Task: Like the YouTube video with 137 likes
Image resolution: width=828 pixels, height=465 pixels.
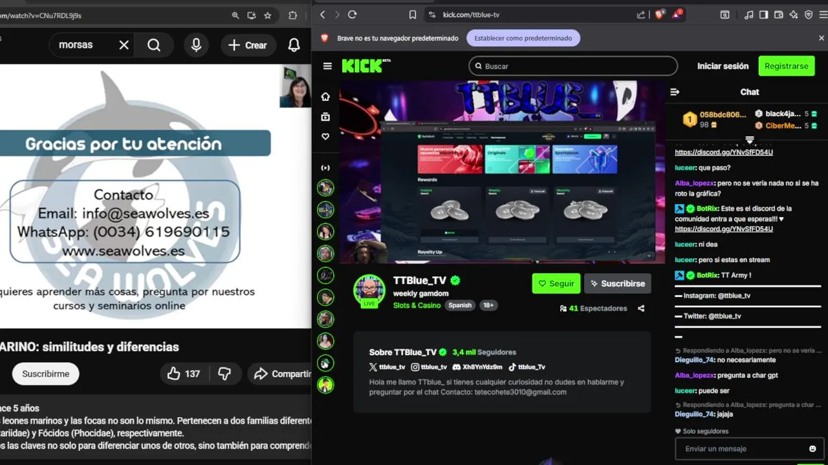Action: pos(183,373)
